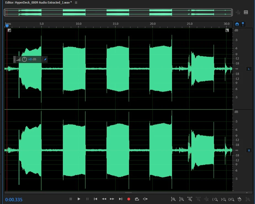Click the Stop button in transport

(71, 199)
